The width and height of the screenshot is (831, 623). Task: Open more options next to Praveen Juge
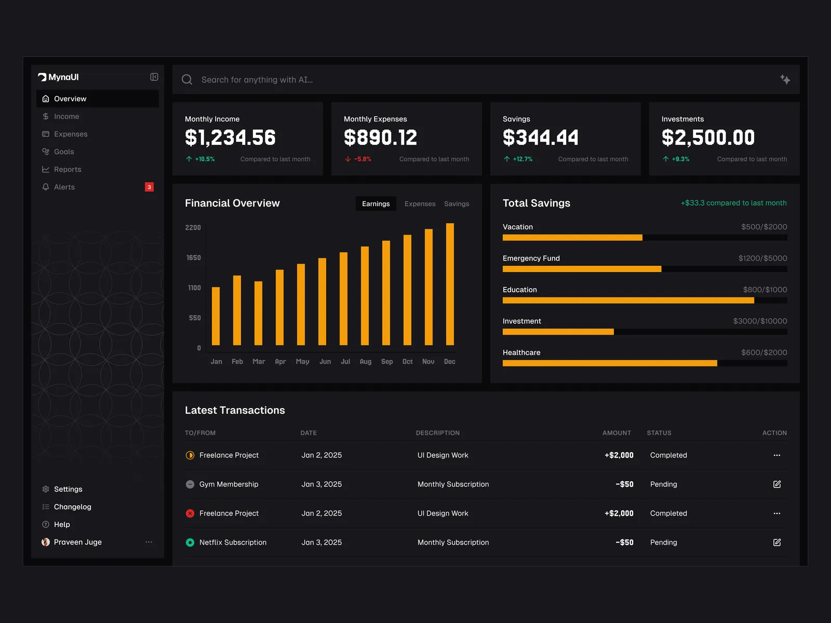coord(149,542)
